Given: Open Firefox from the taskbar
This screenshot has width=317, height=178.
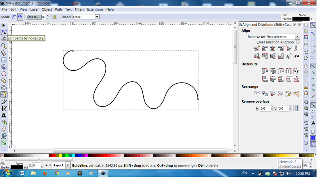Looking at the screenshot, I should pos(45,173).
